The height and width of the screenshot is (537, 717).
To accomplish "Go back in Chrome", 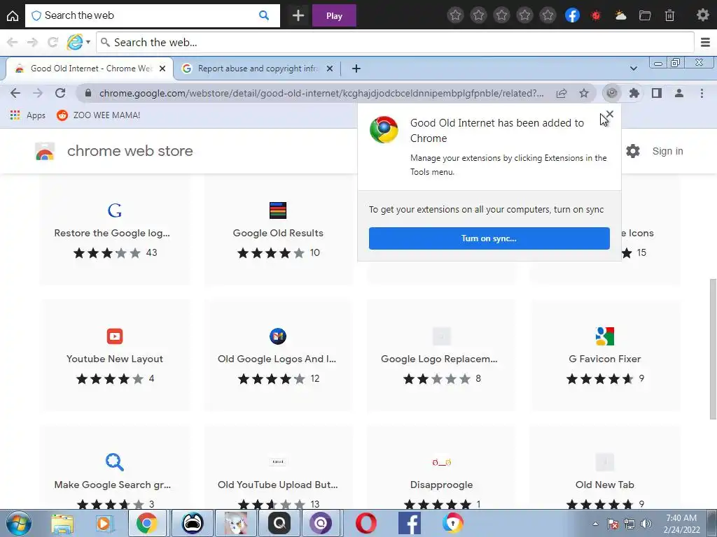I will pyautogui.click(x=15, y=93).
